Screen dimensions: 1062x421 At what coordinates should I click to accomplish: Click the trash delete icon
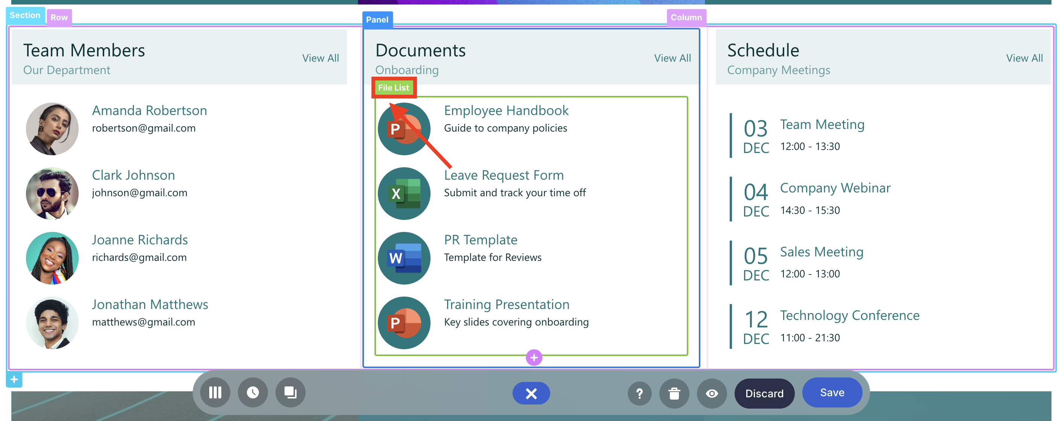coord(674,394)
